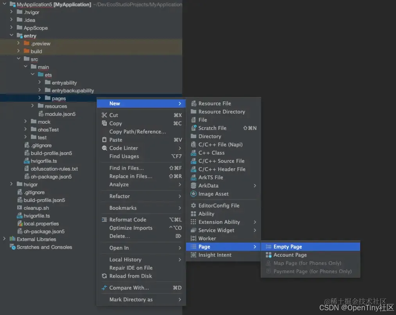Click the Compare With icon
The image size is (396, 315).
coord(104,288)
